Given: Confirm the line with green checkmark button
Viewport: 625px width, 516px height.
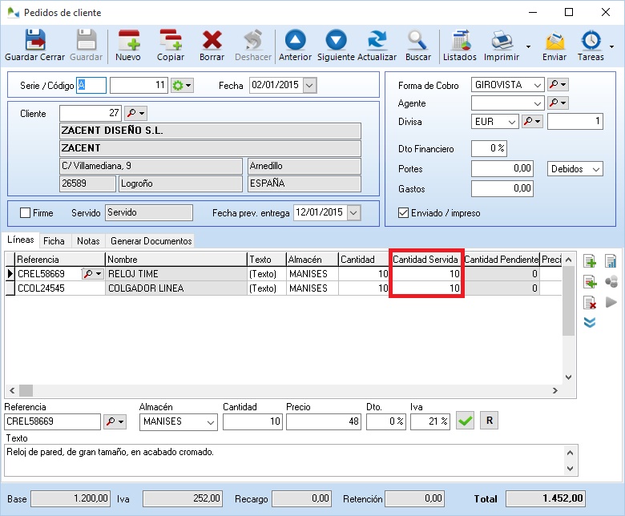Looking at the screenshot, I should [465, 421].
